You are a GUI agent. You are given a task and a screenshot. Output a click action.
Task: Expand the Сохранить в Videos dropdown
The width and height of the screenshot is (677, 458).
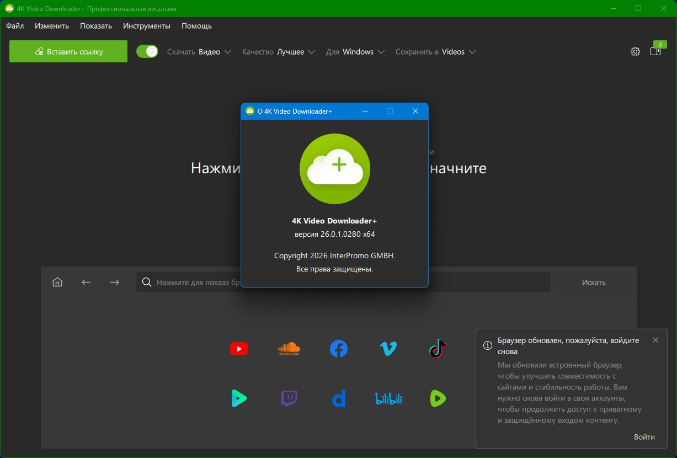tap(435, 52)
